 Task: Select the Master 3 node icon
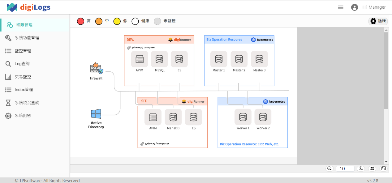259,59
